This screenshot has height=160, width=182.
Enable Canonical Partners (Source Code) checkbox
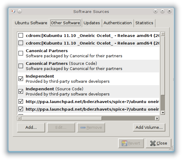click(21, 66)
